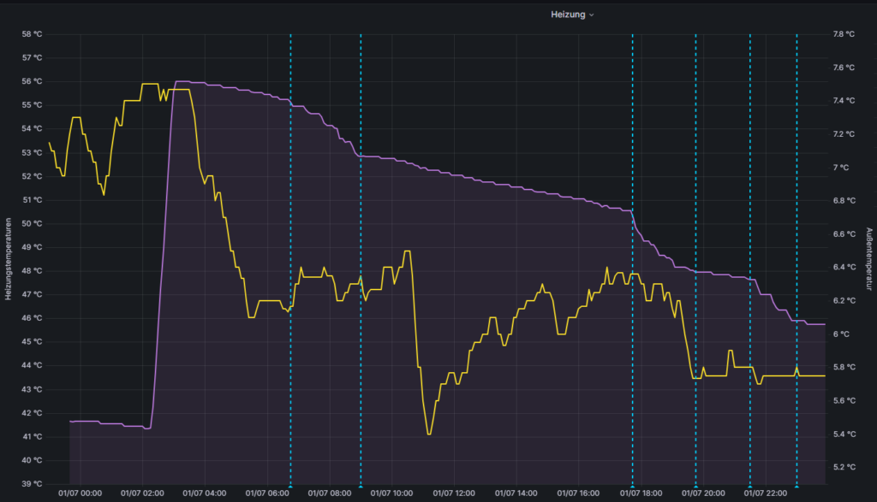Viewport: 877px width, 502px height.
Task: Click the 01/07 10:00 time label
Action: pyautogui.click(x=391, y=493)
